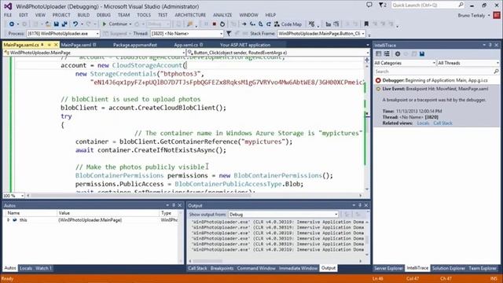Image resolution: width=503 pixels, height=283 pixels.
Task: Open the Stack Frame dropdown
Action: pos(363,33)
